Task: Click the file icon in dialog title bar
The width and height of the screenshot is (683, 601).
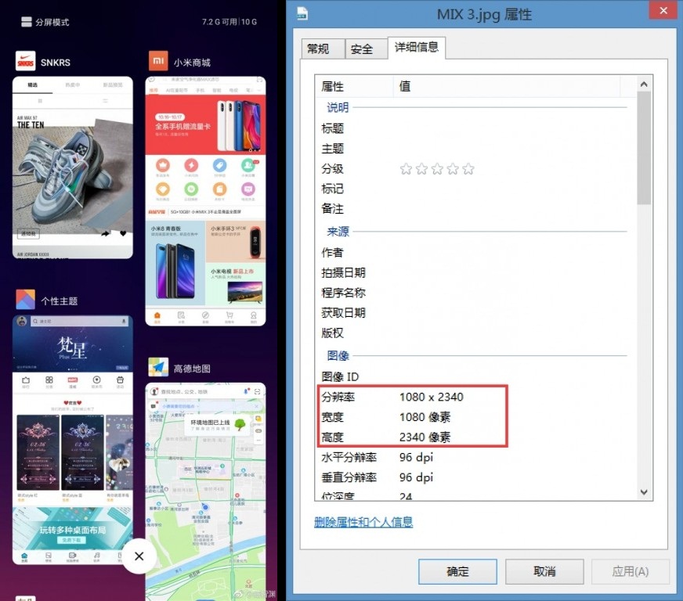Action: [x=302, y=13]
